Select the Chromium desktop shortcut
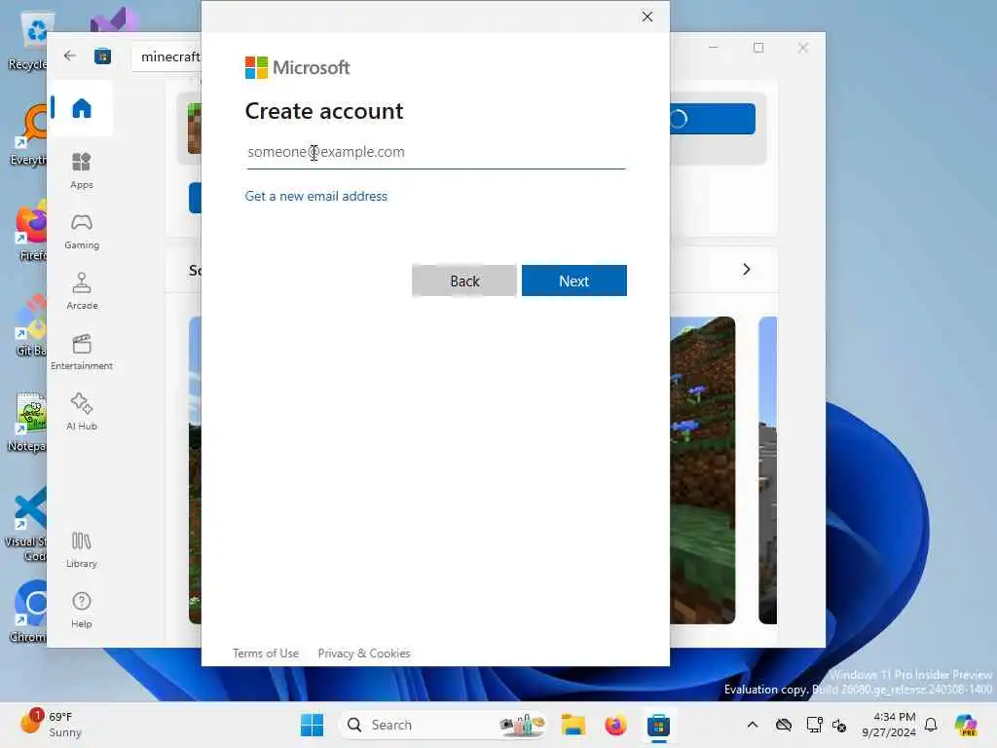The width and height of the screenshot is (997, 748). [30, 612]
